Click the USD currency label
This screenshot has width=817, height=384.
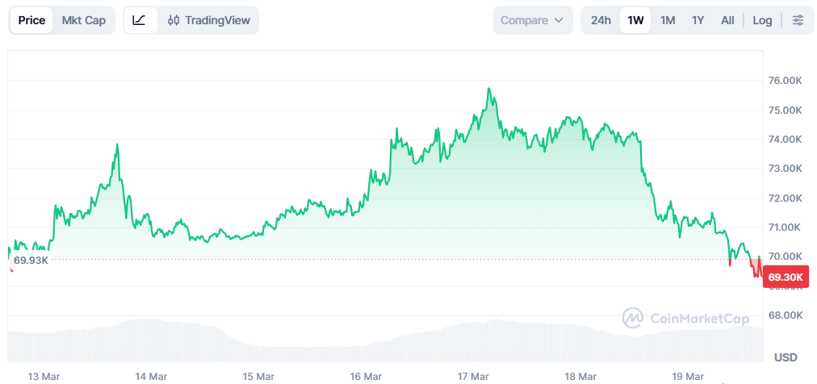(x=786, y=357)
